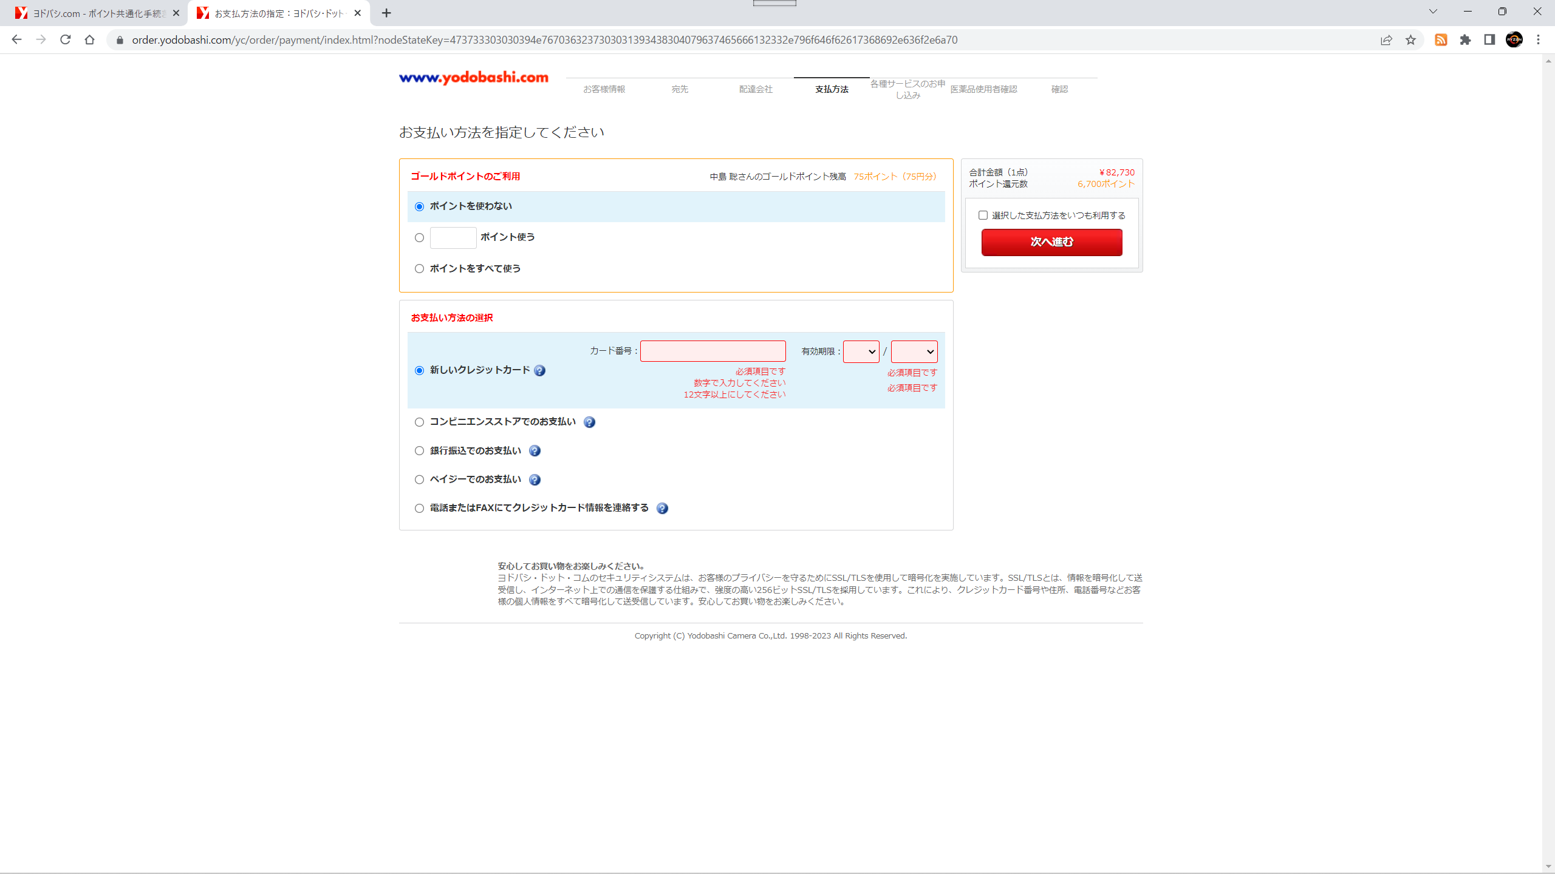Image resolution: width=1555 pixels, height=874 pixels.
Task: Click help icon next to 新しいクレジットカード
Action: click(x=539, y=371)
